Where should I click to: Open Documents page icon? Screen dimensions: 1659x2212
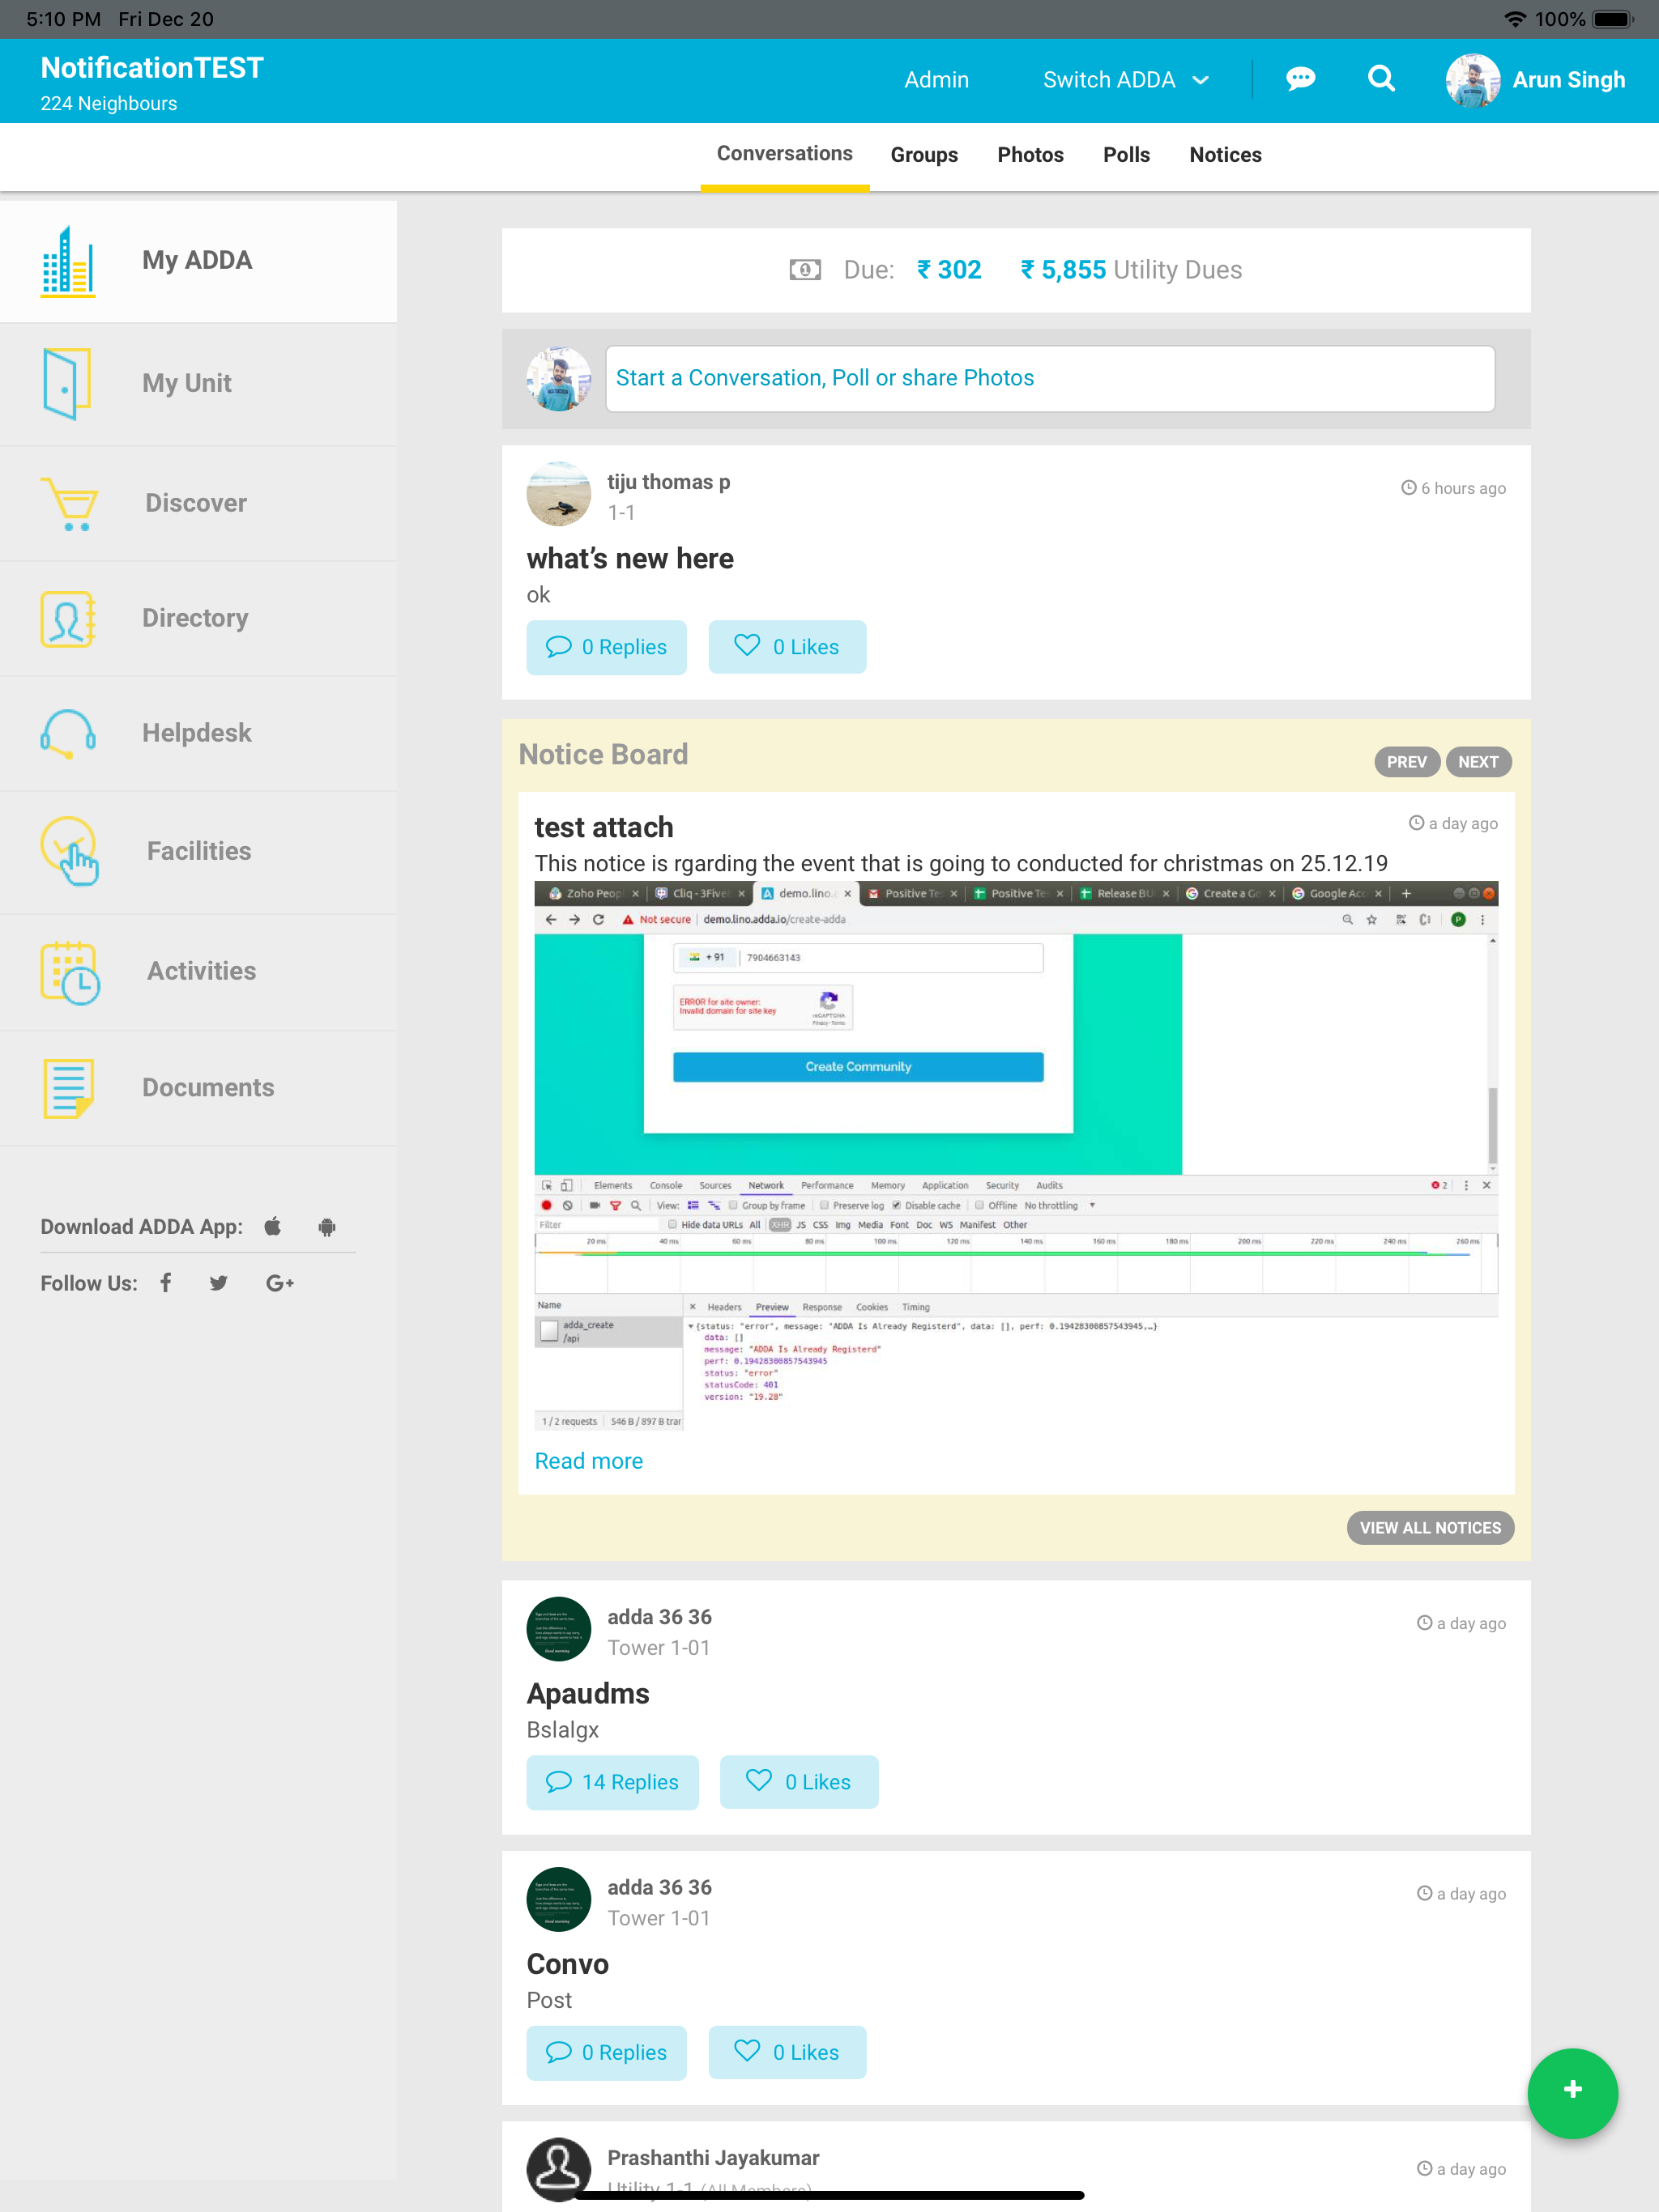(x=68, y=1088)
